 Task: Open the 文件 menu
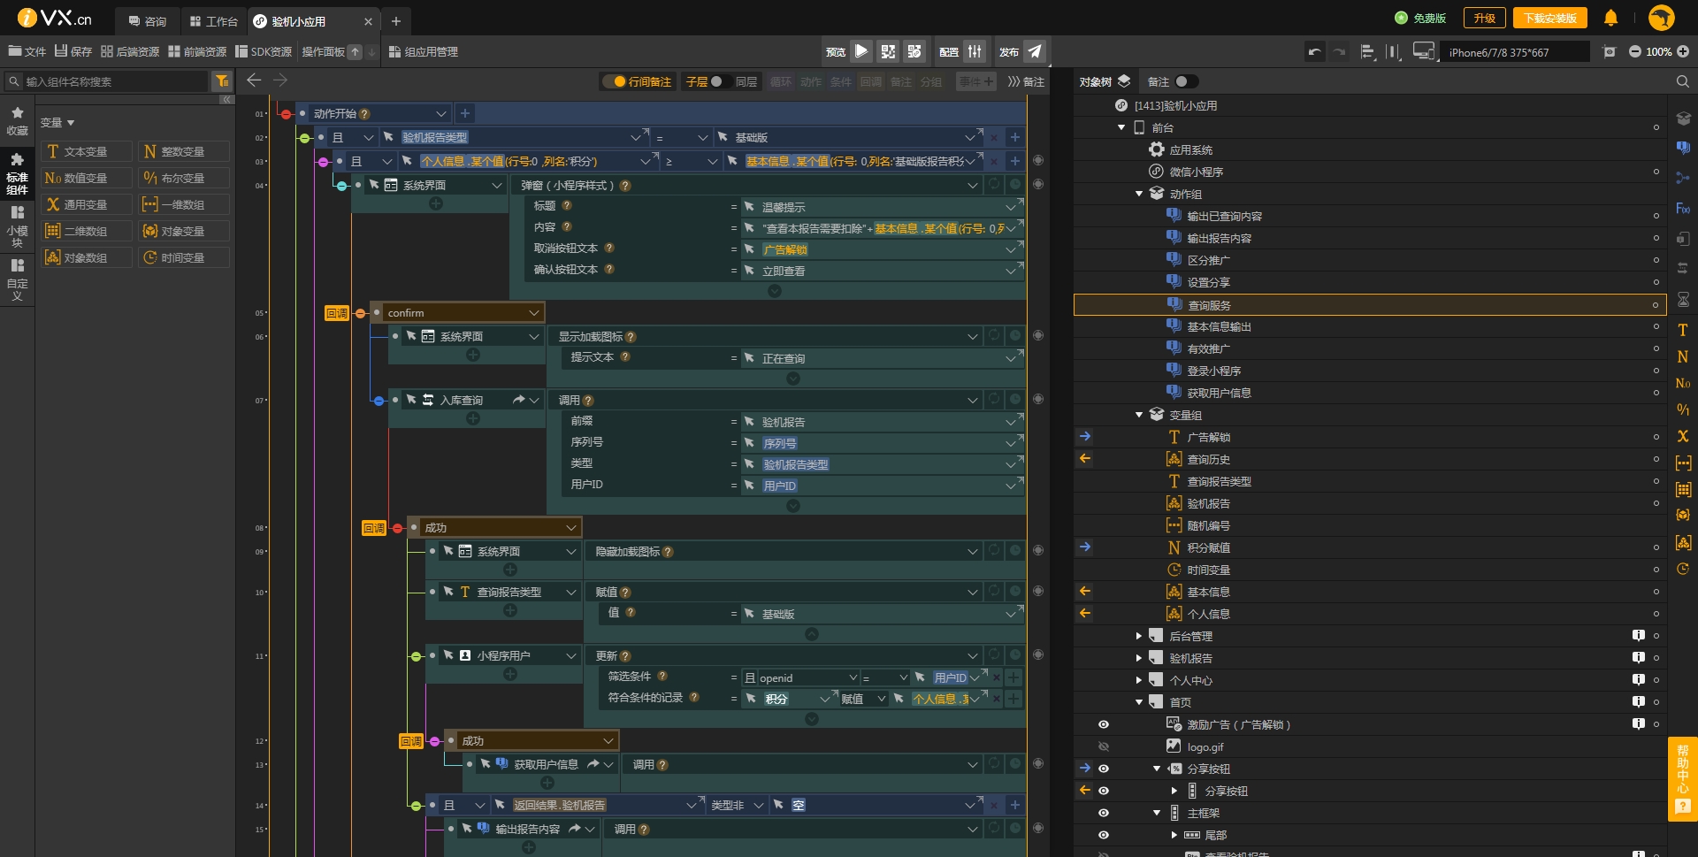(27, 51)
